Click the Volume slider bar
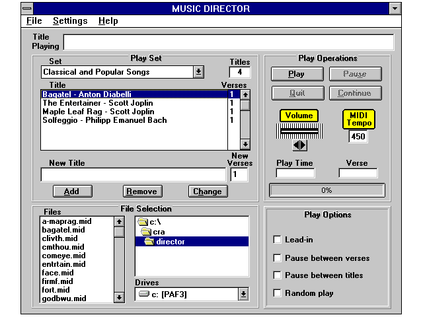 click(299, 131)
